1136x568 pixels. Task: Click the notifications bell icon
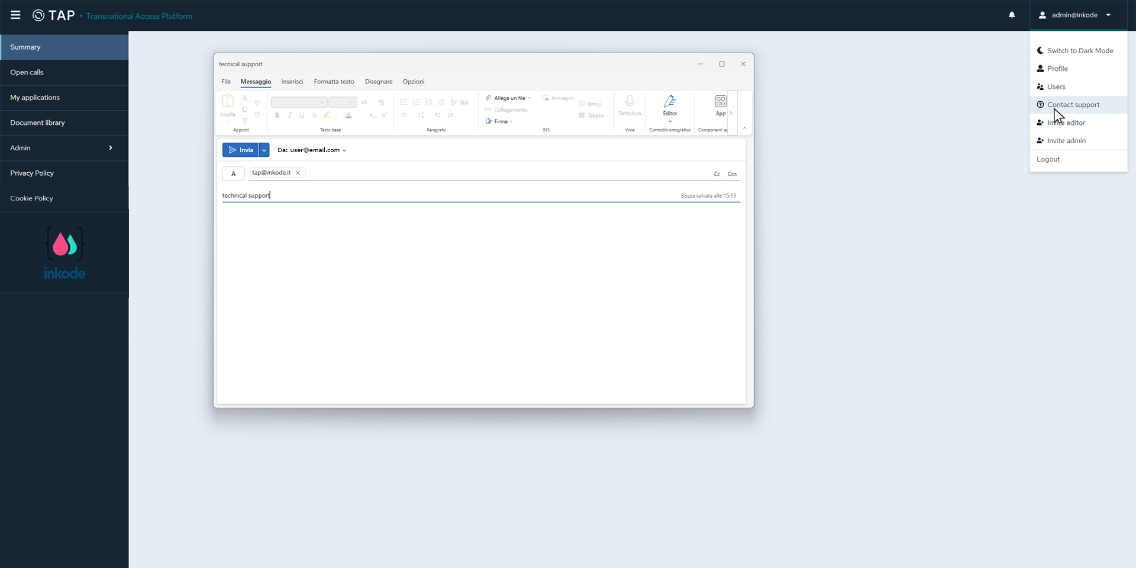coord(1012,15)
